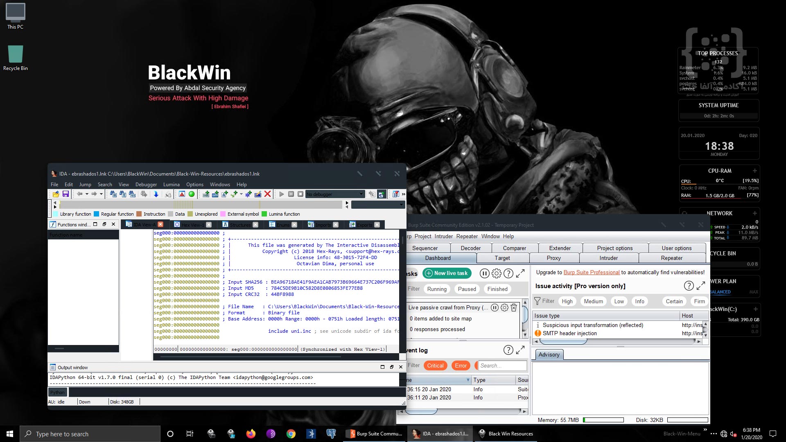Click the pencil edit icon in IDA toolbar
This screenshot has height=442, width=786.
[258, 194]
